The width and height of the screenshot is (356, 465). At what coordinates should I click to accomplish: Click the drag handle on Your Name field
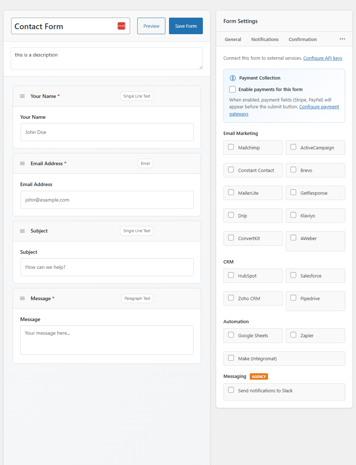tap(22, 96)
